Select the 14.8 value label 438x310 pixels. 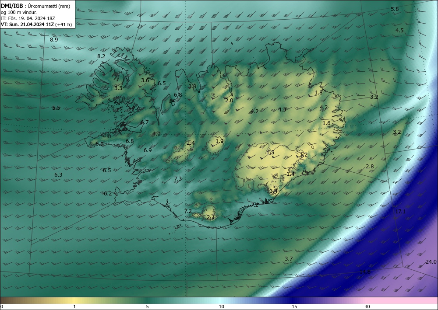(365, 272)
